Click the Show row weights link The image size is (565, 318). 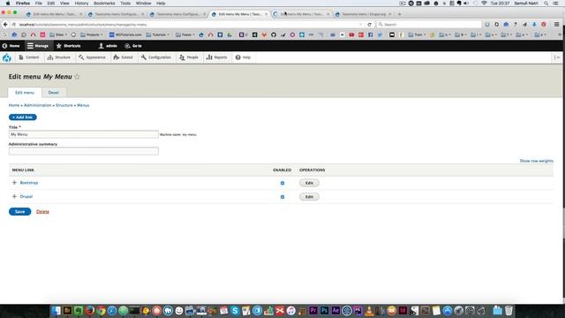(x=536, y=161)
